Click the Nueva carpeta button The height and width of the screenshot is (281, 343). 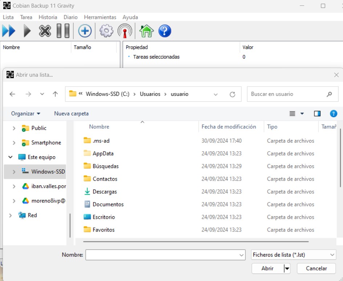[71, 114]
